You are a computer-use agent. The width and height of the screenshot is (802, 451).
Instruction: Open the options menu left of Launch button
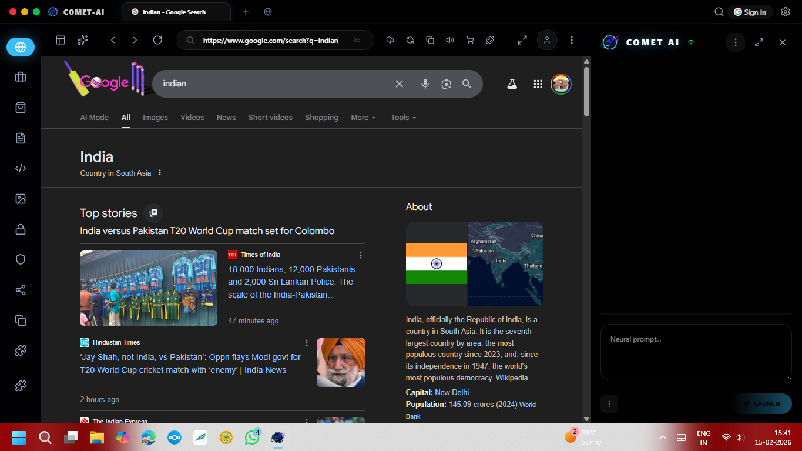[609, 404]
